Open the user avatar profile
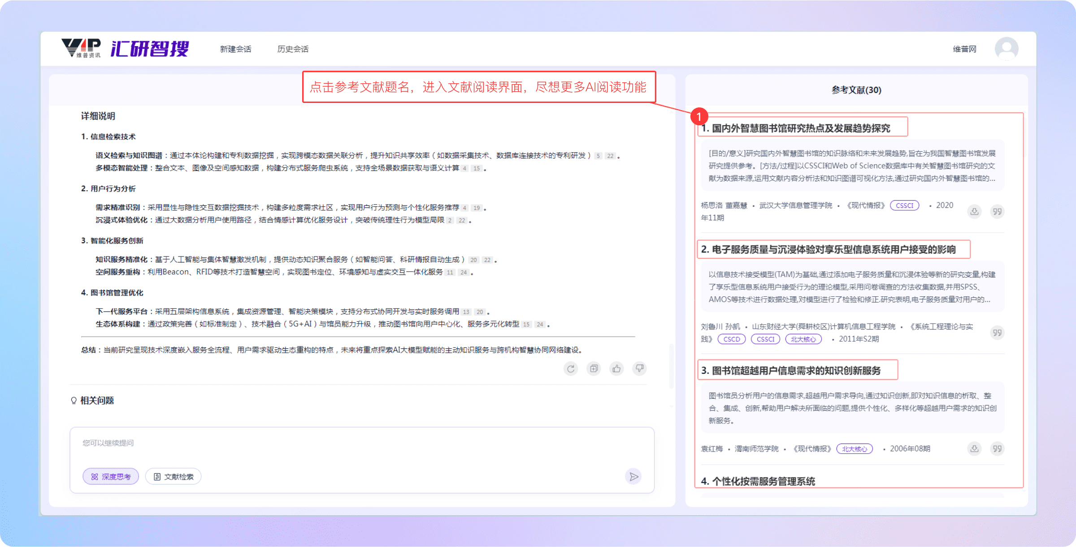1076x547 pixels. [x=1007, y=48]
